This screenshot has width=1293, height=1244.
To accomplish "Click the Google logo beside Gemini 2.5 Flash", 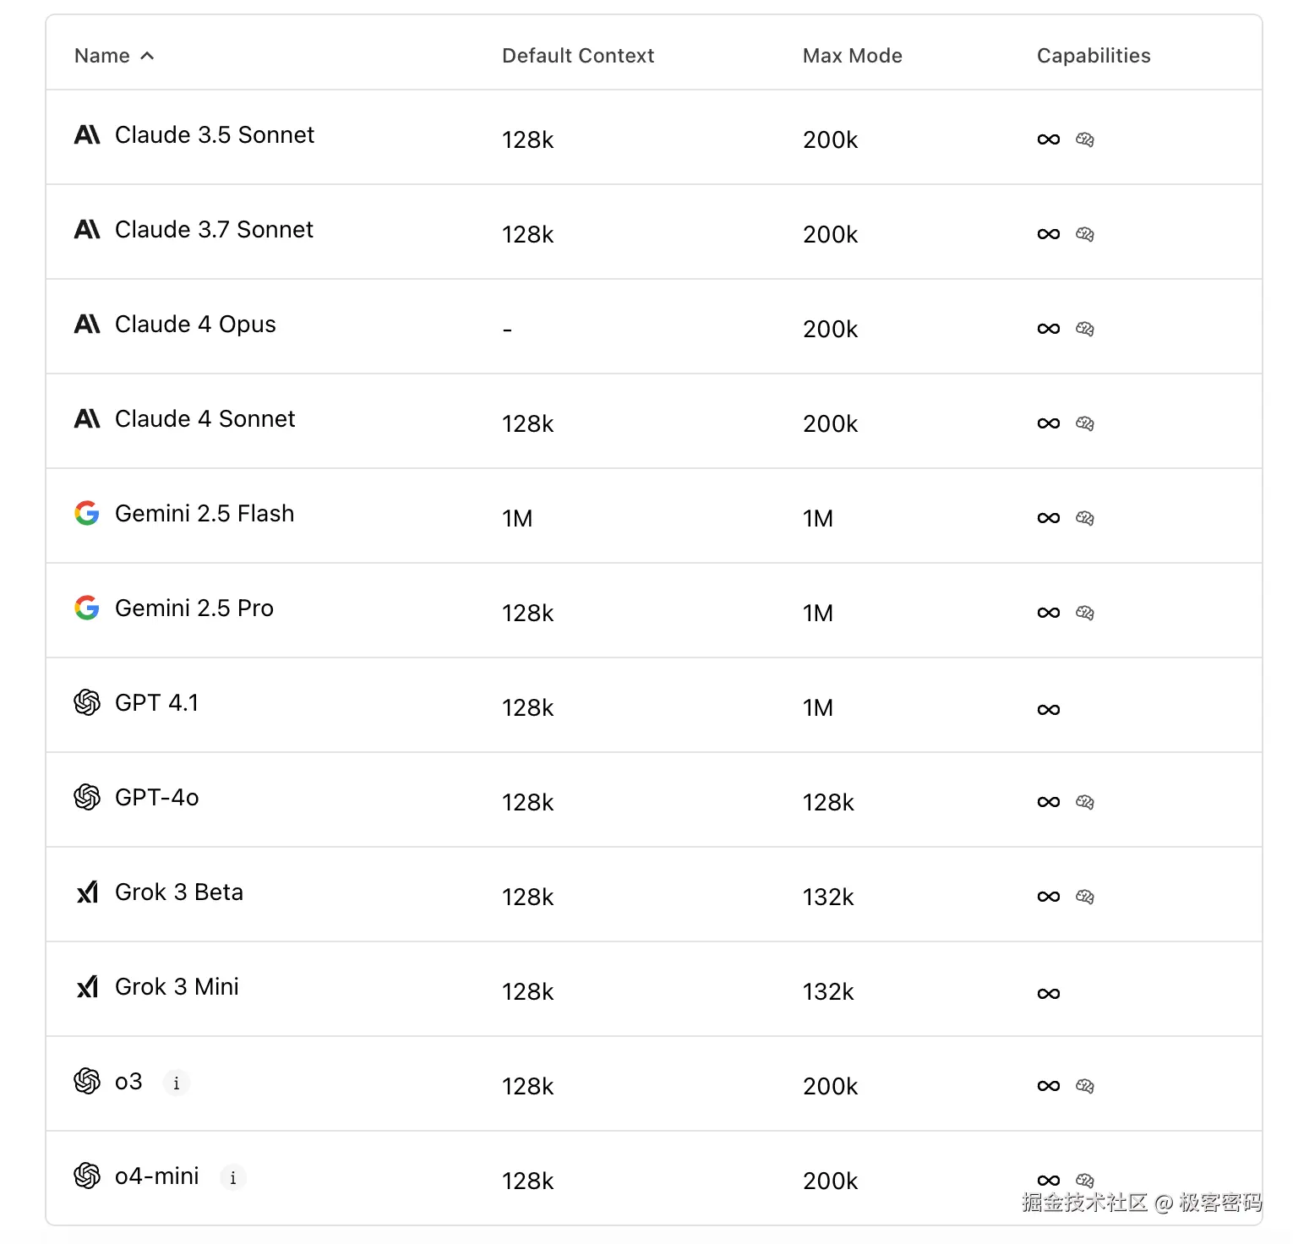I will [x=87, y=513].
